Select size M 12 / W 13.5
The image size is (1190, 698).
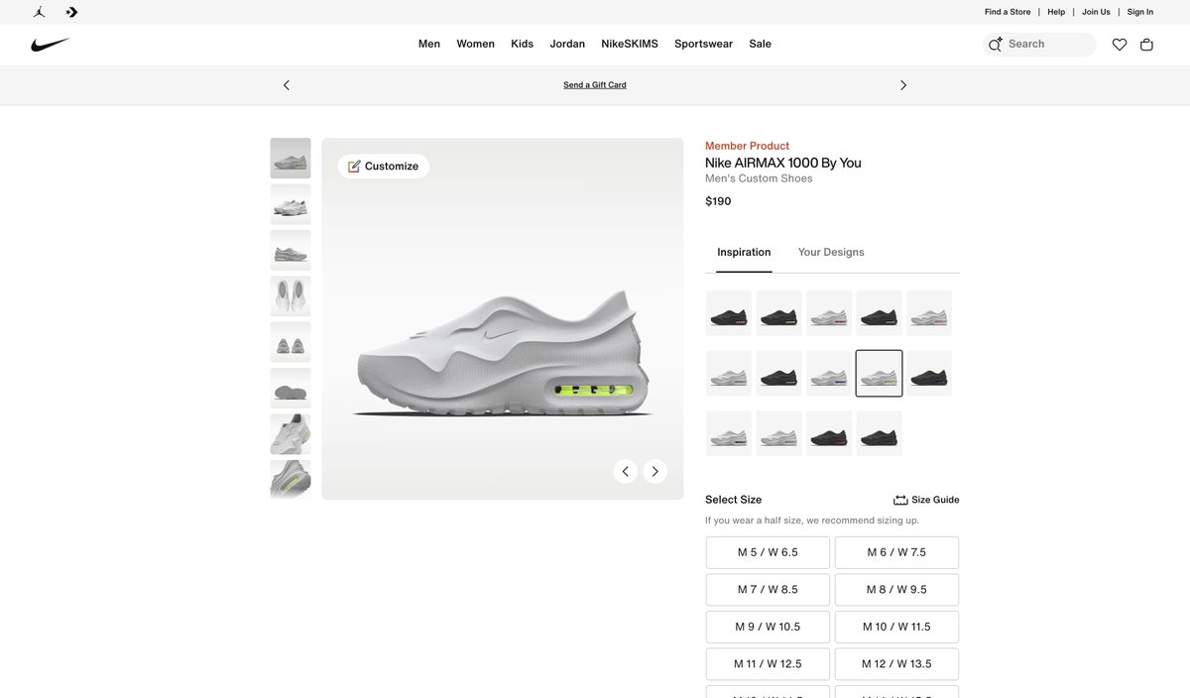896,664
